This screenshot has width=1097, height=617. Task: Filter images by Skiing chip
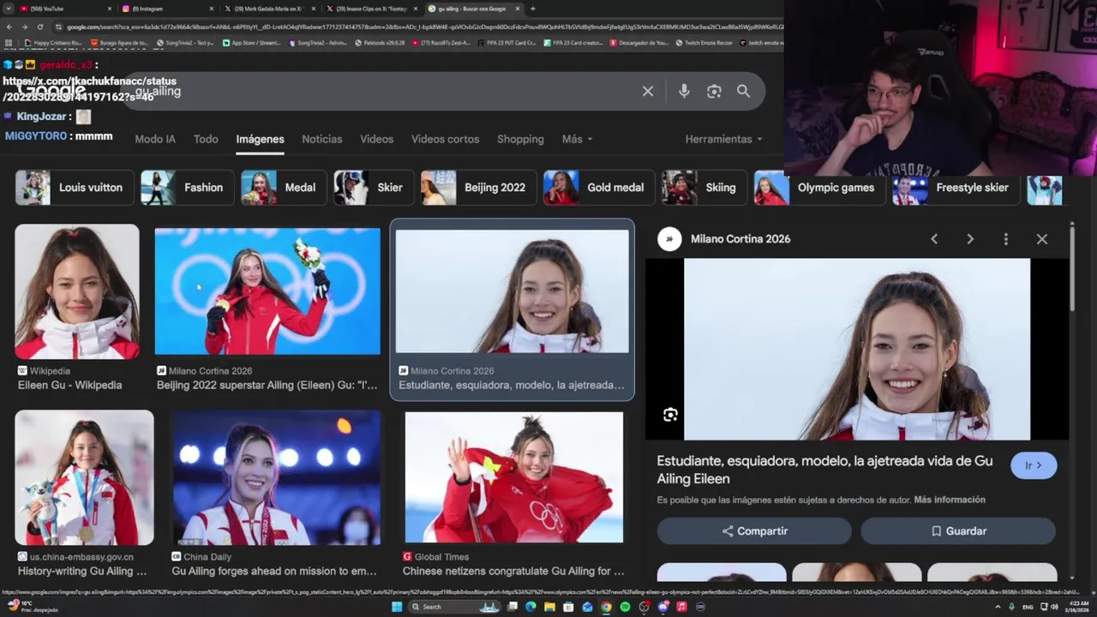[x=704, y=188]
